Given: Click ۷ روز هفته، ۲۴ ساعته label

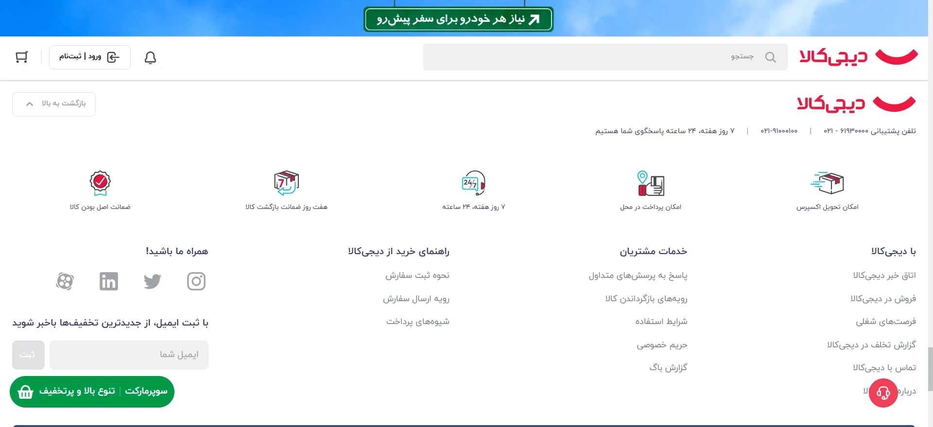Looking at the screenshot, I should (473, 207).
